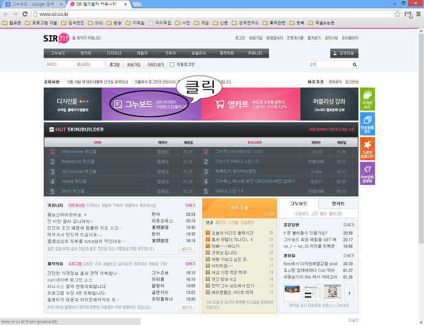The image size is (424, 325).
Task: Switch to the 영카트 panel tab
Action: tap(338, 204)
